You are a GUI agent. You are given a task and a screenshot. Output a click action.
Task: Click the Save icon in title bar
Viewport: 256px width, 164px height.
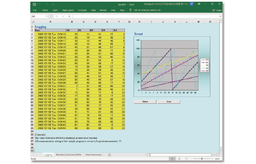(x=35, y=4)
